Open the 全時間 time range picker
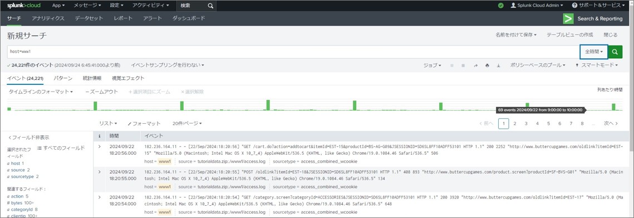Image resolution: width=634 pixels, height=218 pixels. (593, 52)
